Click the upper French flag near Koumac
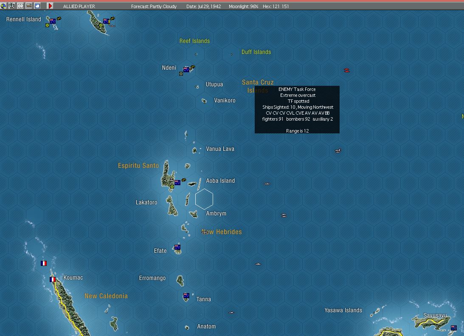 coord(44,263)
